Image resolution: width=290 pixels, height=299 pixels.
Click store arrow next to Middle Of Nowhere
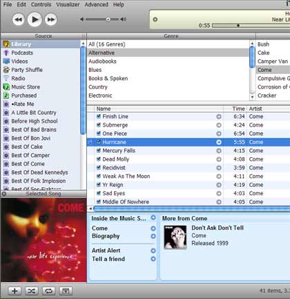click(219, 202)
